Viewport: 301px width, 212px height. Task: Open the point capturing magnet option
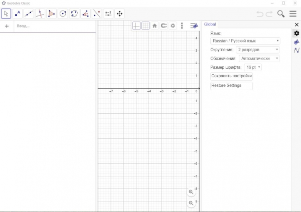pos(164,26)
